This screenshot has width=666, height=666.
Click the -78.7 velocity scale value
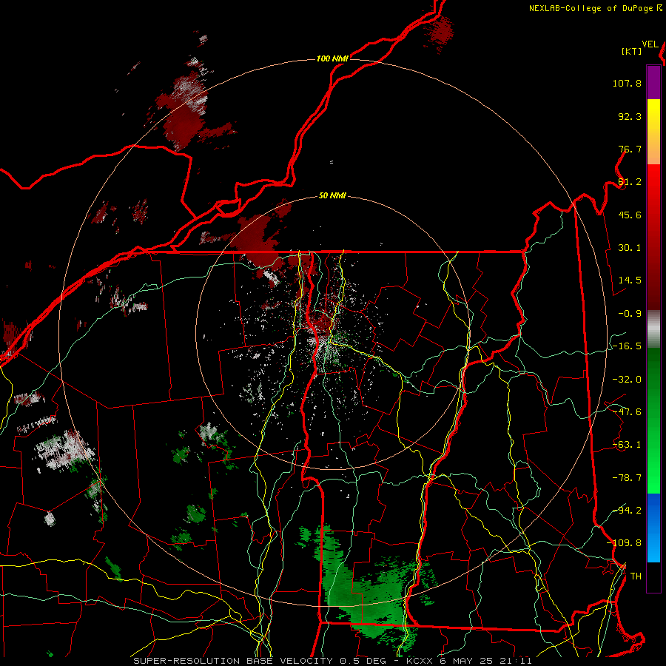pyautogui.click(x=627, y=478)
